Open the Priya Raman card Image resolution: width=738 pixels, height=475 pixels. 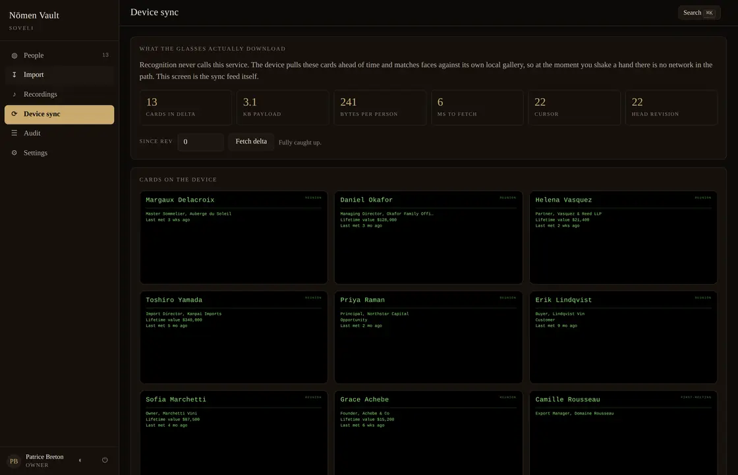428,337
